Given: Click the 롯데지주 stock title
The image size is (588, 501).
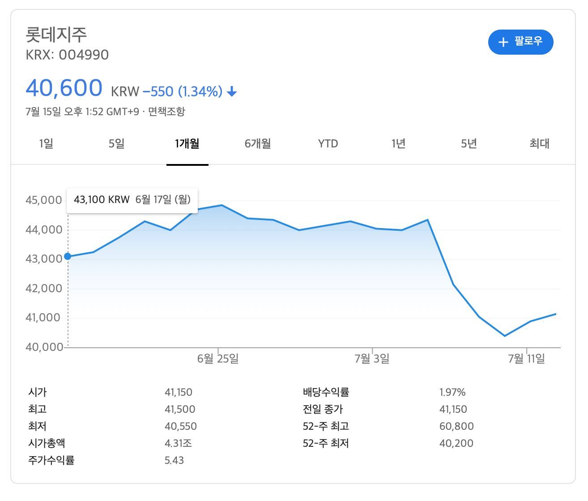Looking at the screenshot, I should [56, 35].
